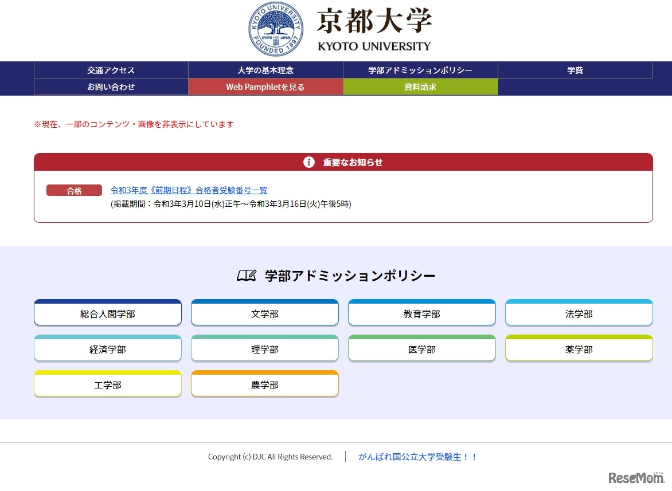Image resolution: width=672 pixels, height=491 pixels.
Task: Open the 交通アクセス menu item
Action: pyautogui.click(x=111, y=70)
